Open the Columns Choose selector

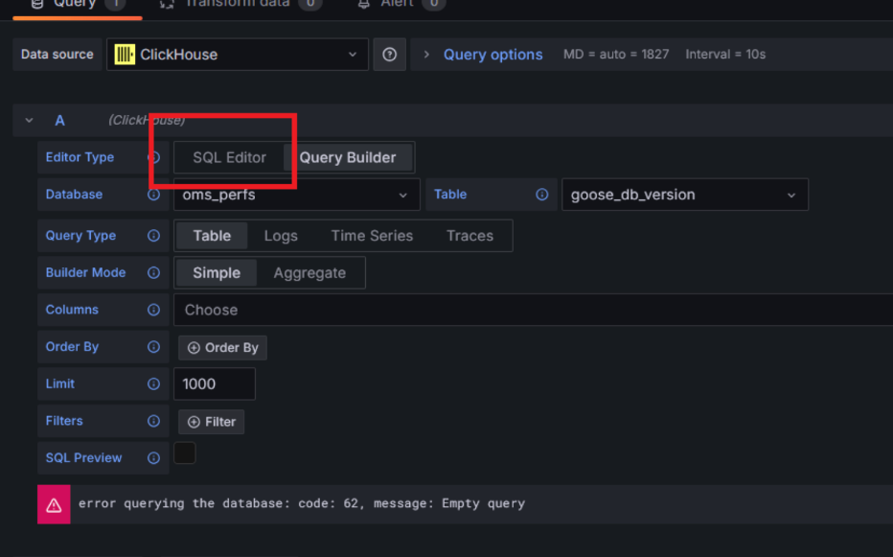[533, 310]
